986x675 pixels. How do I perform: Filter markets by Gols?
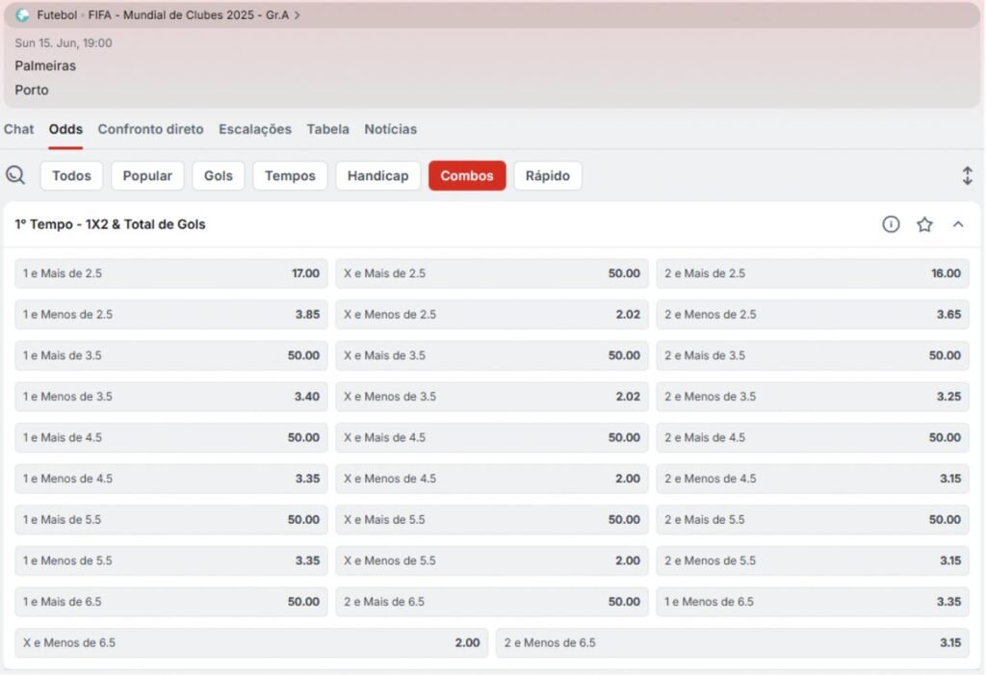point(218,175)
